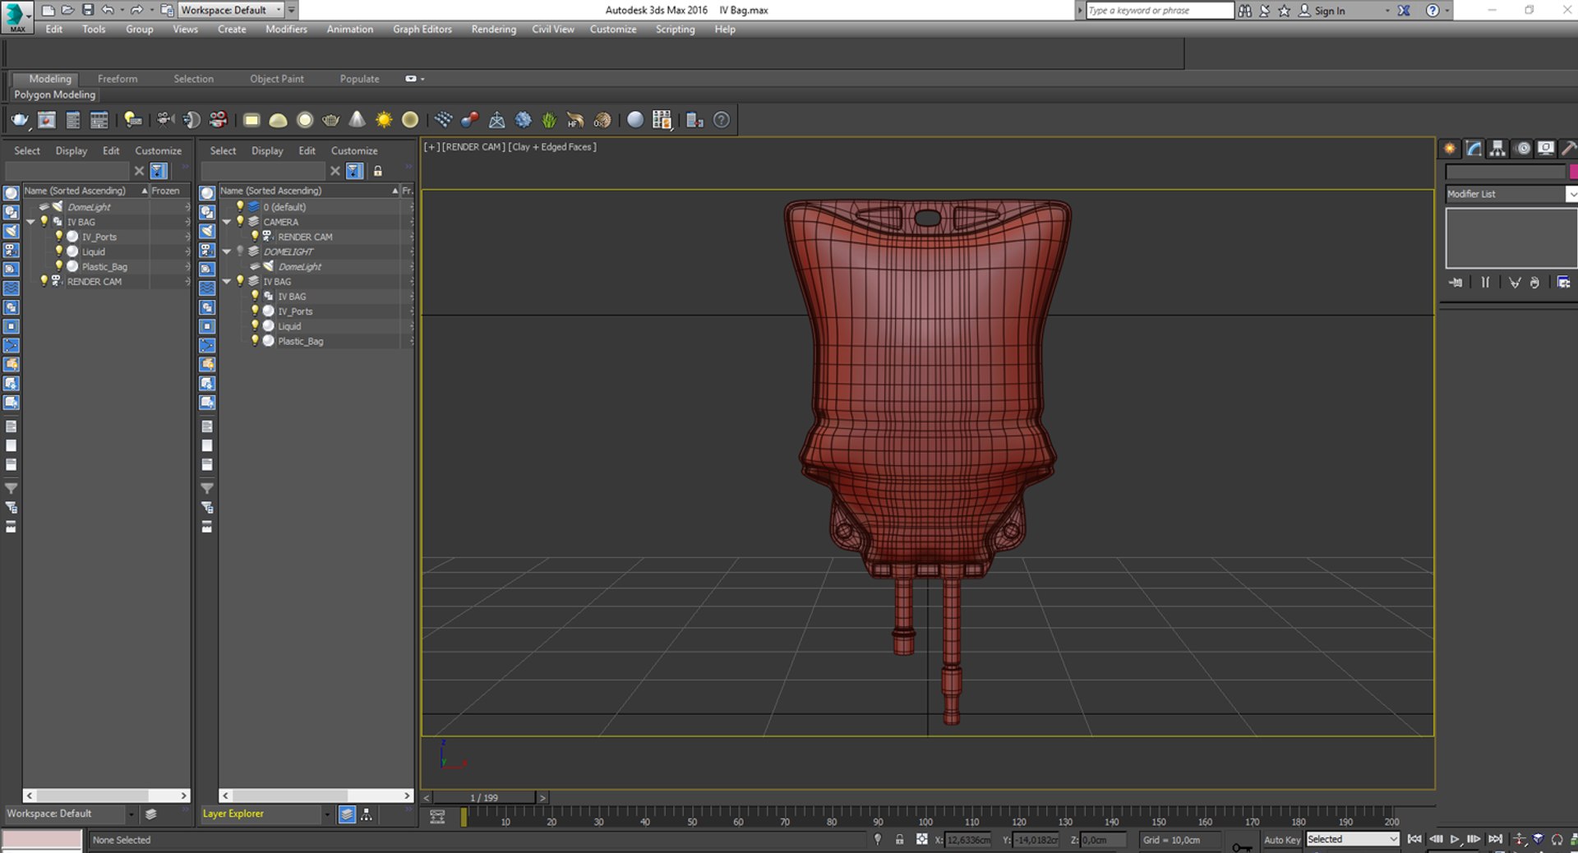Toggle visibility bulb of CAMERA layer
The width and height of the screenshot is (1578, 853).
pyautogui.click(x=241, y=222)
